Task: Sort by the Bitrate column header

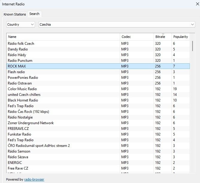Action: tap(163, 37)
